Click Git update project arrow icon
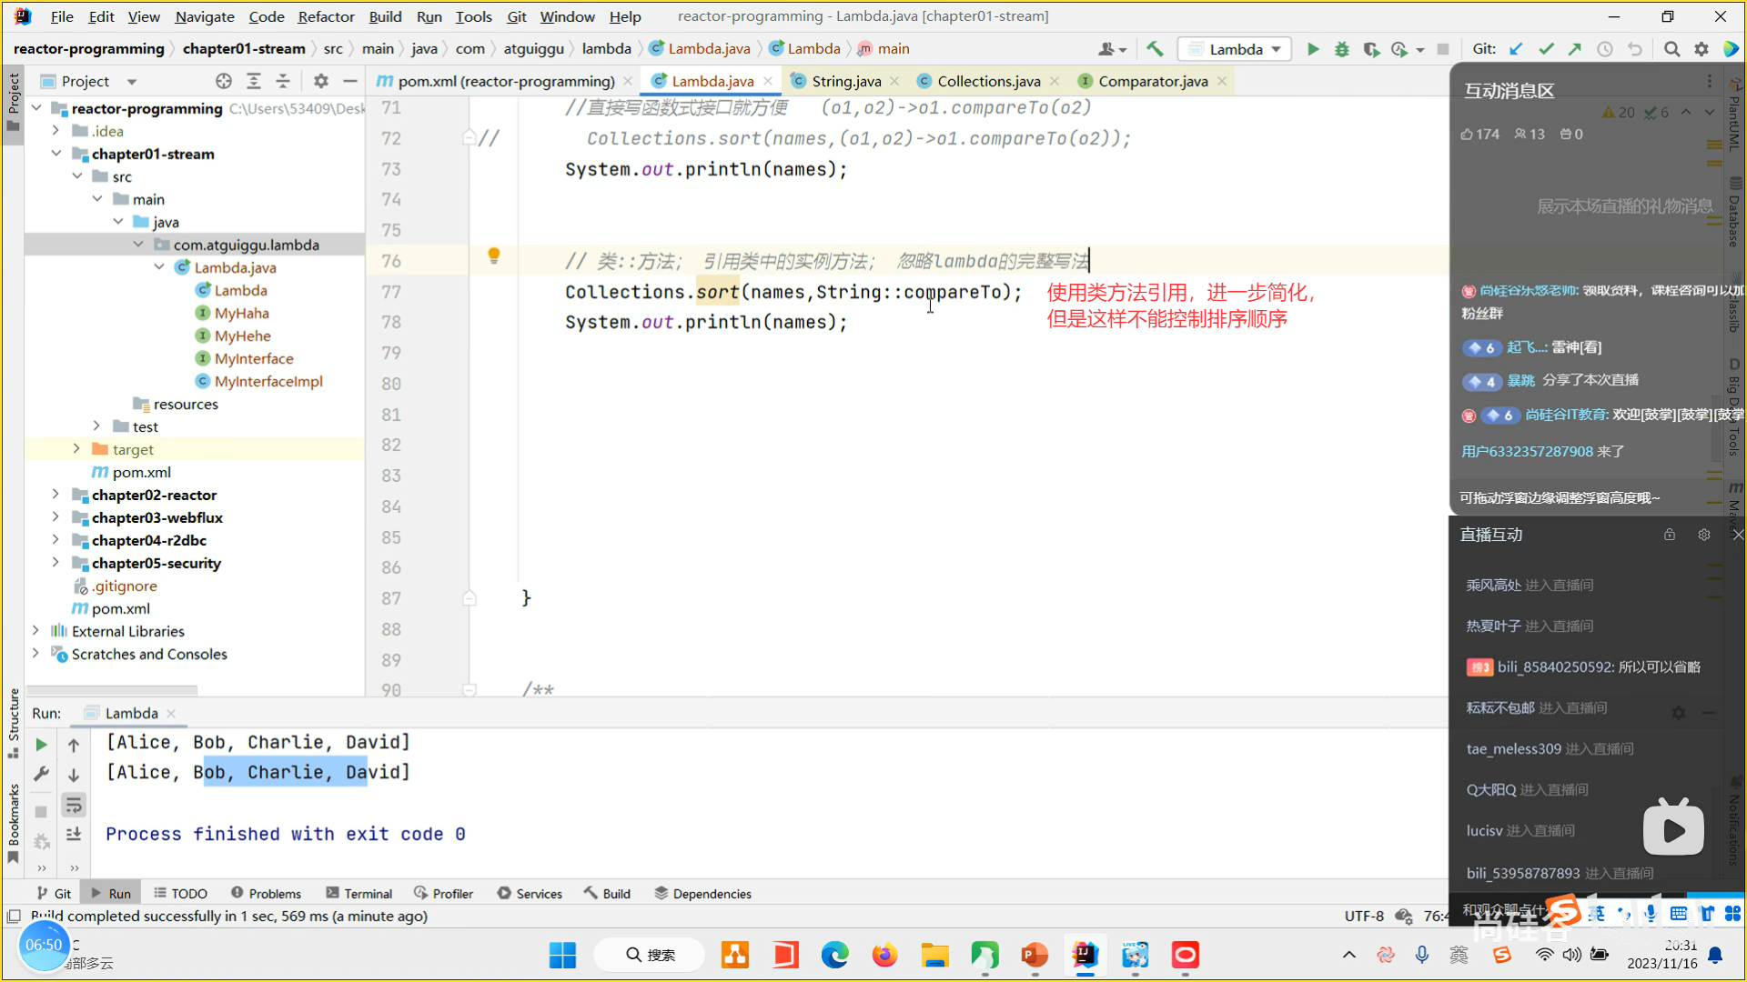Screen dimensions: 1747x982 point(1516,49)
